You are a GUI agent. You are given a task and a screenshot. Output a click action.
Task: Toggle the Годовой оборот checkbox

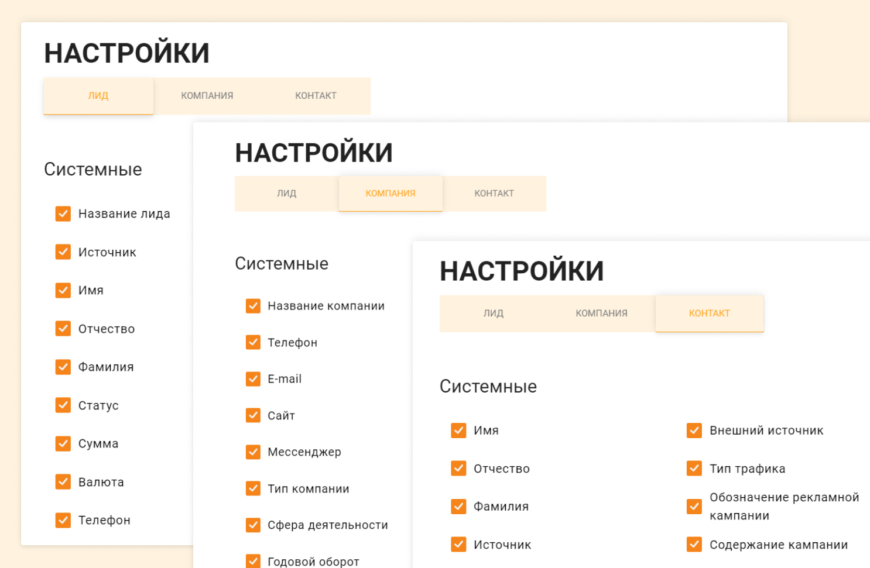click(x=253, y=562)
